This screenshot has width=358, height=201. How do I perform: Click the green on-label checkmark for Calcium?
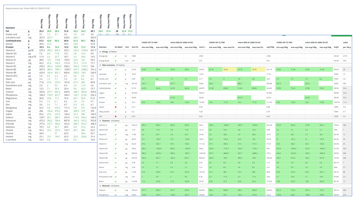[x=116, y=190]
